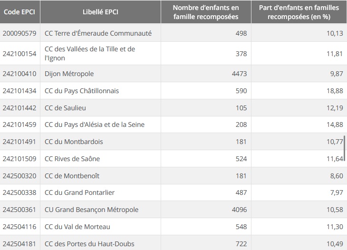This screenshot has height=250, width=347.
Task: Click the percentage value 18,88
Action: click(x=334, y=91)
